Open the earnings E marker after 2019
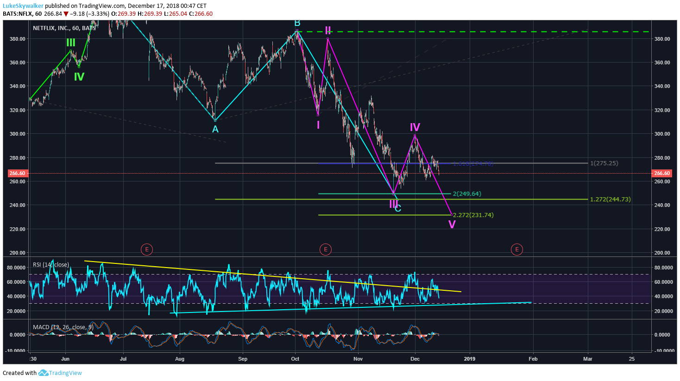The height and width of the screenshot is (381, 680). (516, 250)
